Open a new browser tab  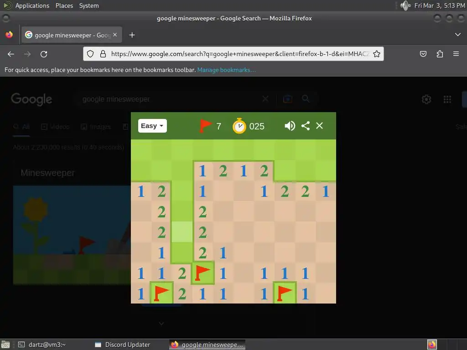(132, 35)
